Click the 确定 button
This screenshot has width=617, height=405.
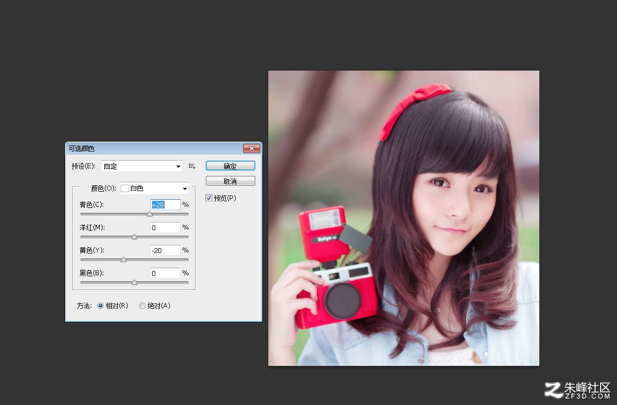click(x=230, y=166)
